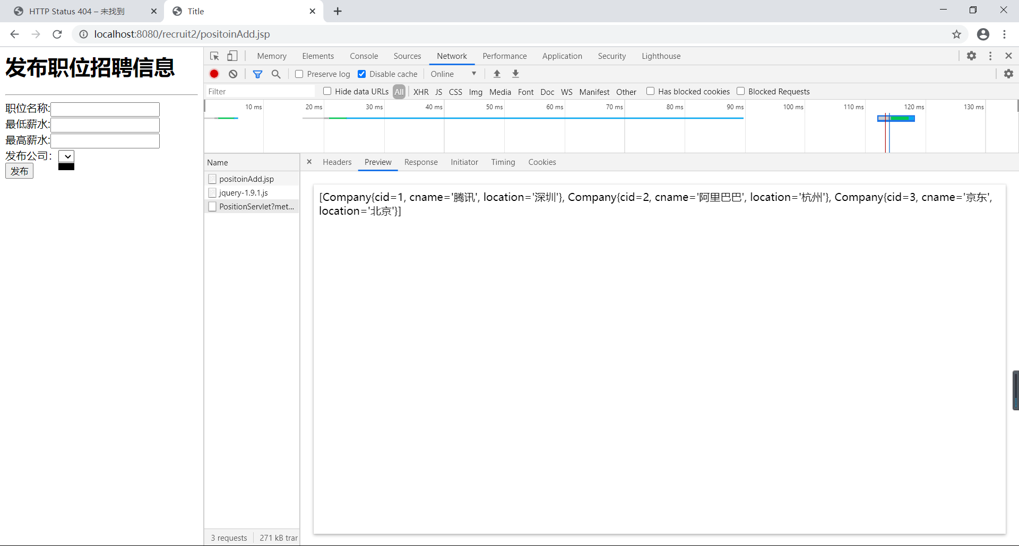Toggle the device toolbar icon

coord(232,56)
